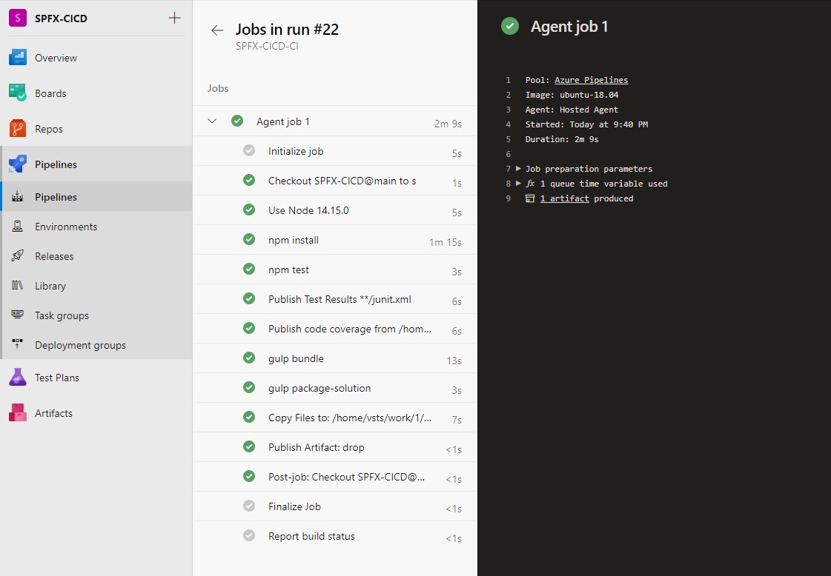Open the 1 artifact link
Viewport: 831px width, 576px height.
[564, 198]
